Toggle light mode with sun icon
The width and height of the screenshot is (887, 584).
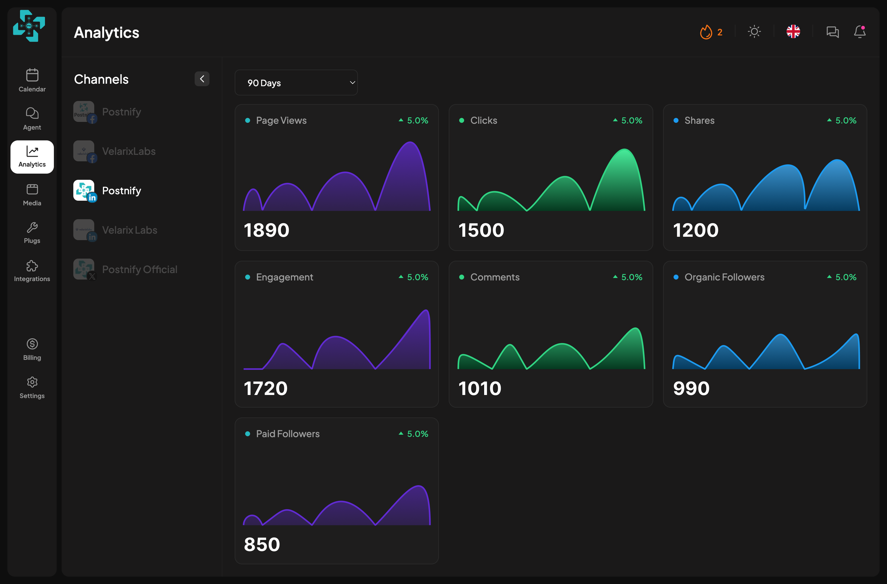coord(754,32)
